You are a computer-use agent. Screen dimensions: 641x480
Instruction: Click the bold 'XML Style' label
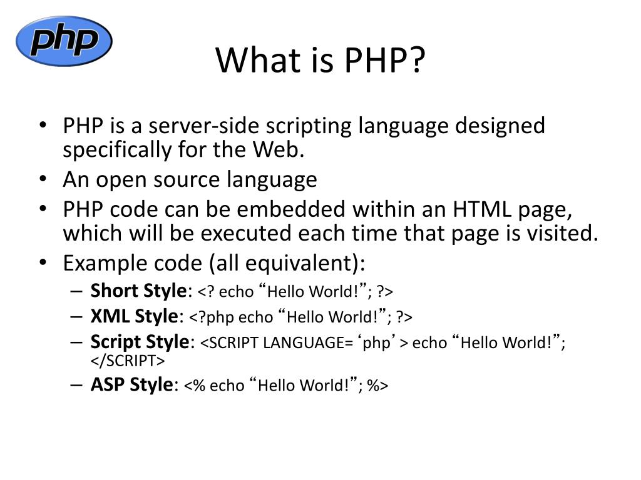click(x=134, y=316)
